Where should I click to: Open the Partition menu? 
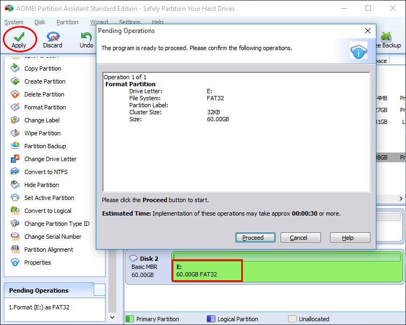[x=67, y=22]
